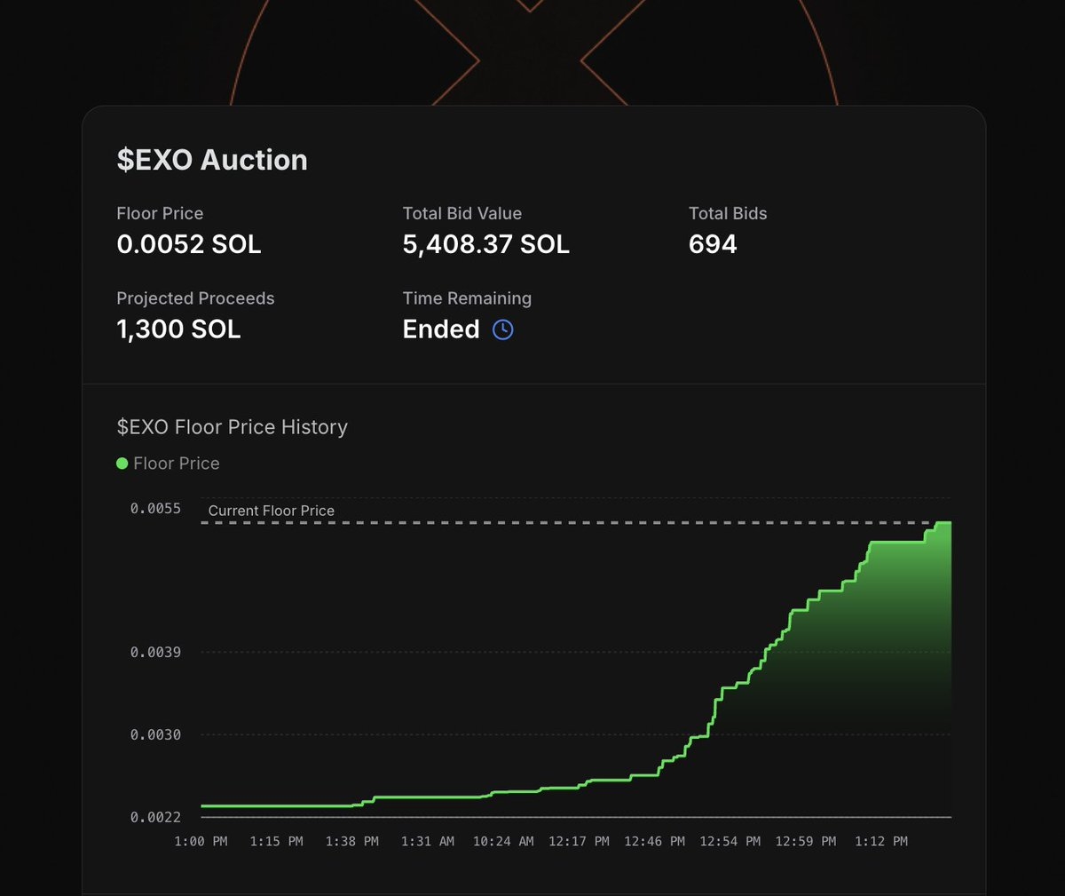The height and width of the screenshot is (896, 1065).
Task: Click the 0.0030 y-axis label
Action: pos(155,734)
